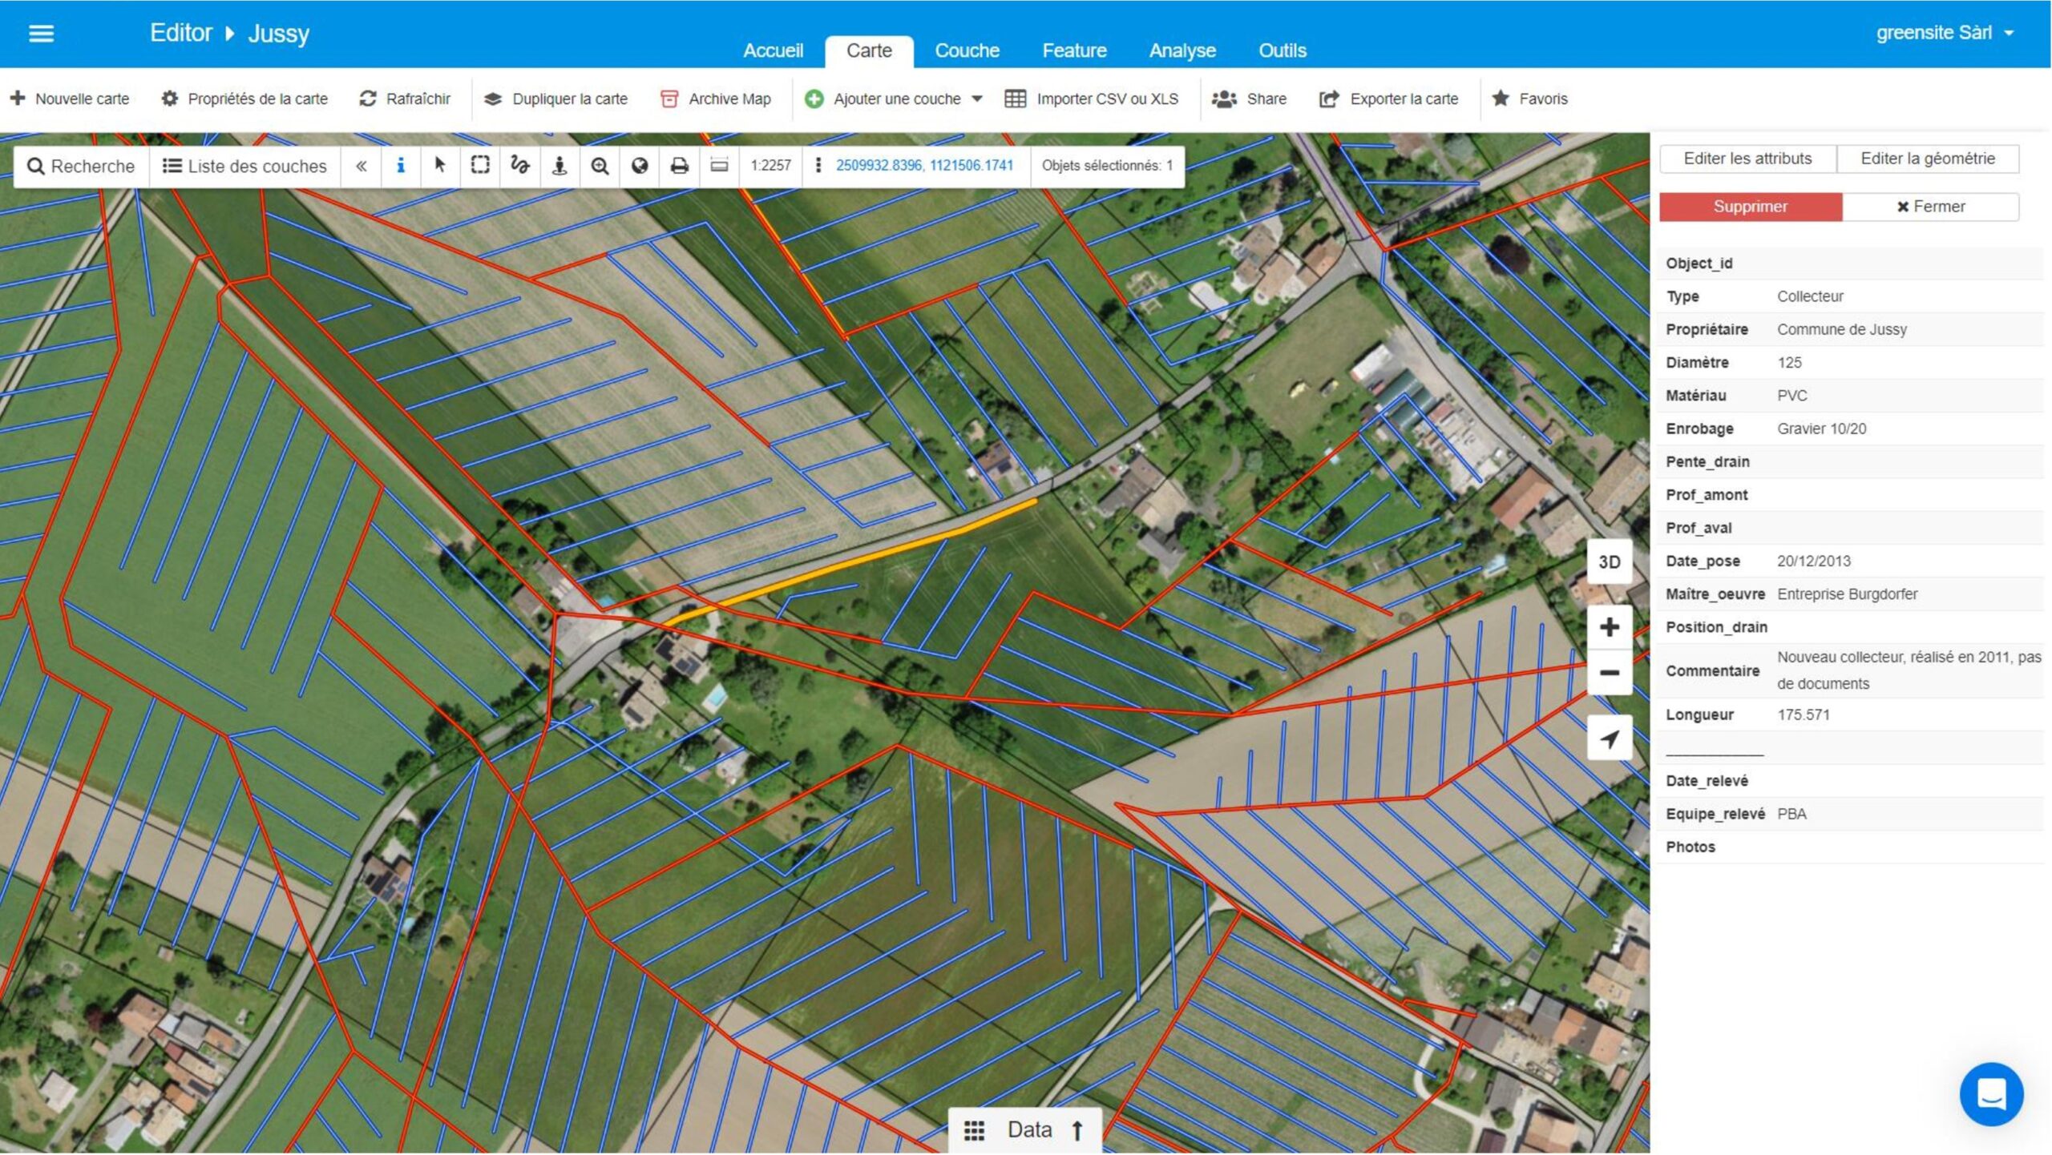
Task: Open Recherche search box
Action: coord(81,166)
